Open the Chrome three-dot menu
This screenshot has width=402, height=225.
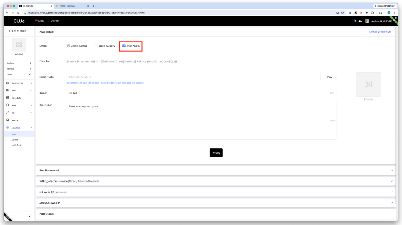pos(395,13)
